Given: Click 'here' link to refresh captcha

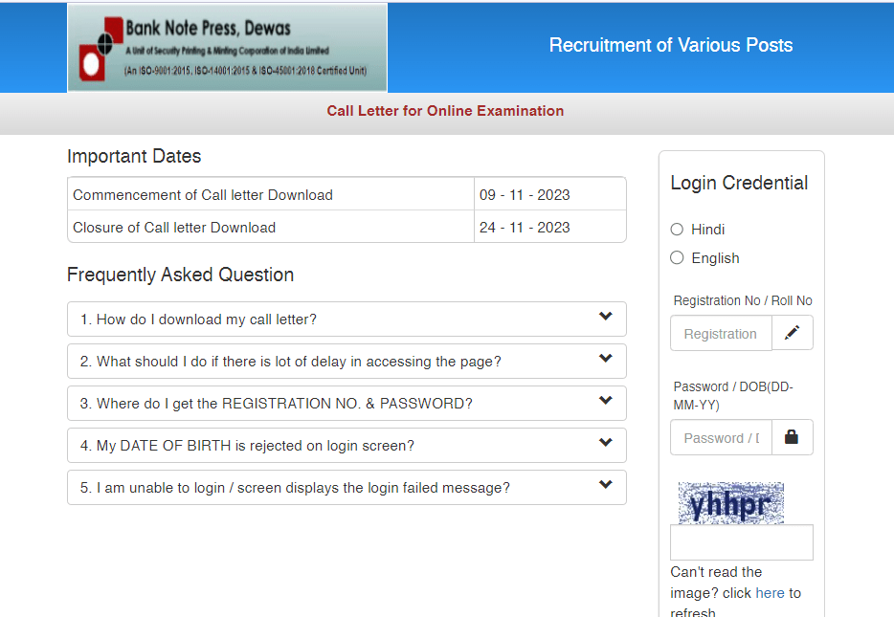Looking at the screenshot, I should point(770,593).
